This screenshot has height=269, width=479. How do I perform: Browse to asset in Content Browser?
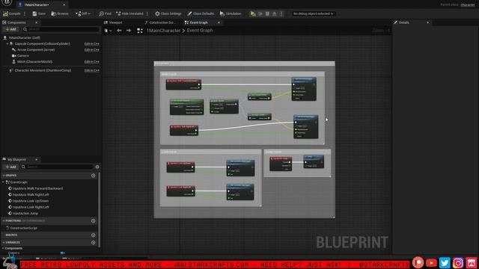60,13
